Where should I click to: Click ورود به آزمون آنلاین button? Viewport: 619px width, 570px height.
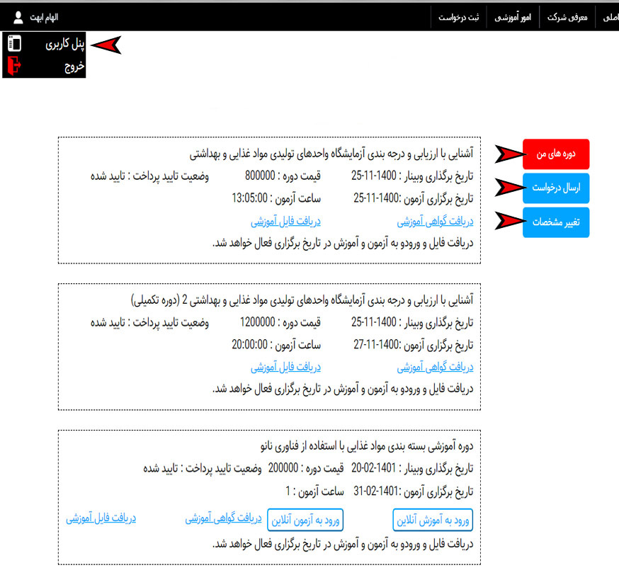coord(305,520)
